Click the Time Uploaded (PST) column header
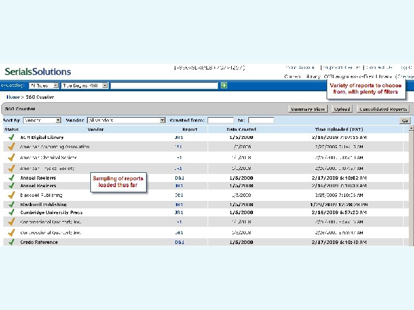 click(339, 129)
